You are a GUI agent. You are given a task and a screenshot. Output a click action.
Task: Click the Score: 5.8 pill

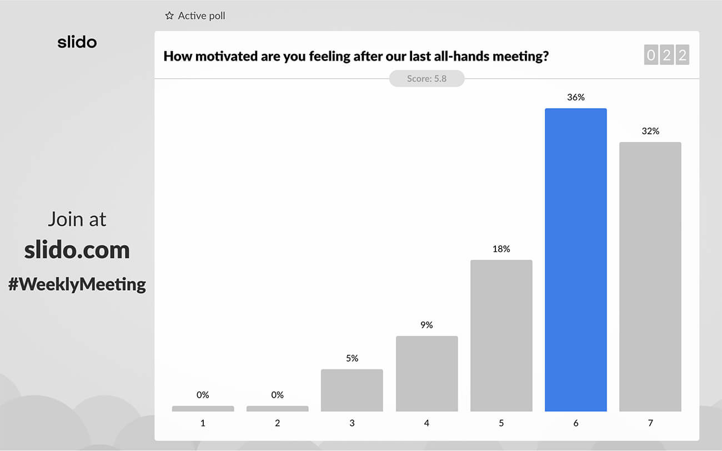point(427,79)
